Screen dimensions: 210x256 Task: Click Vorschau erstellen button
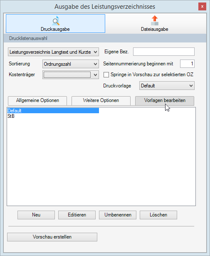click(52, 237)
